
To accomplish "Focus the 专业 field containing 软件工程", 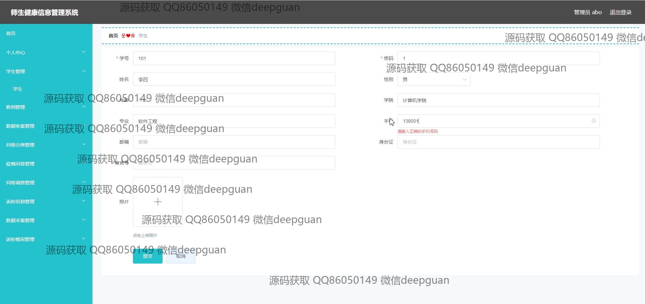I will [x=234, y=121].
